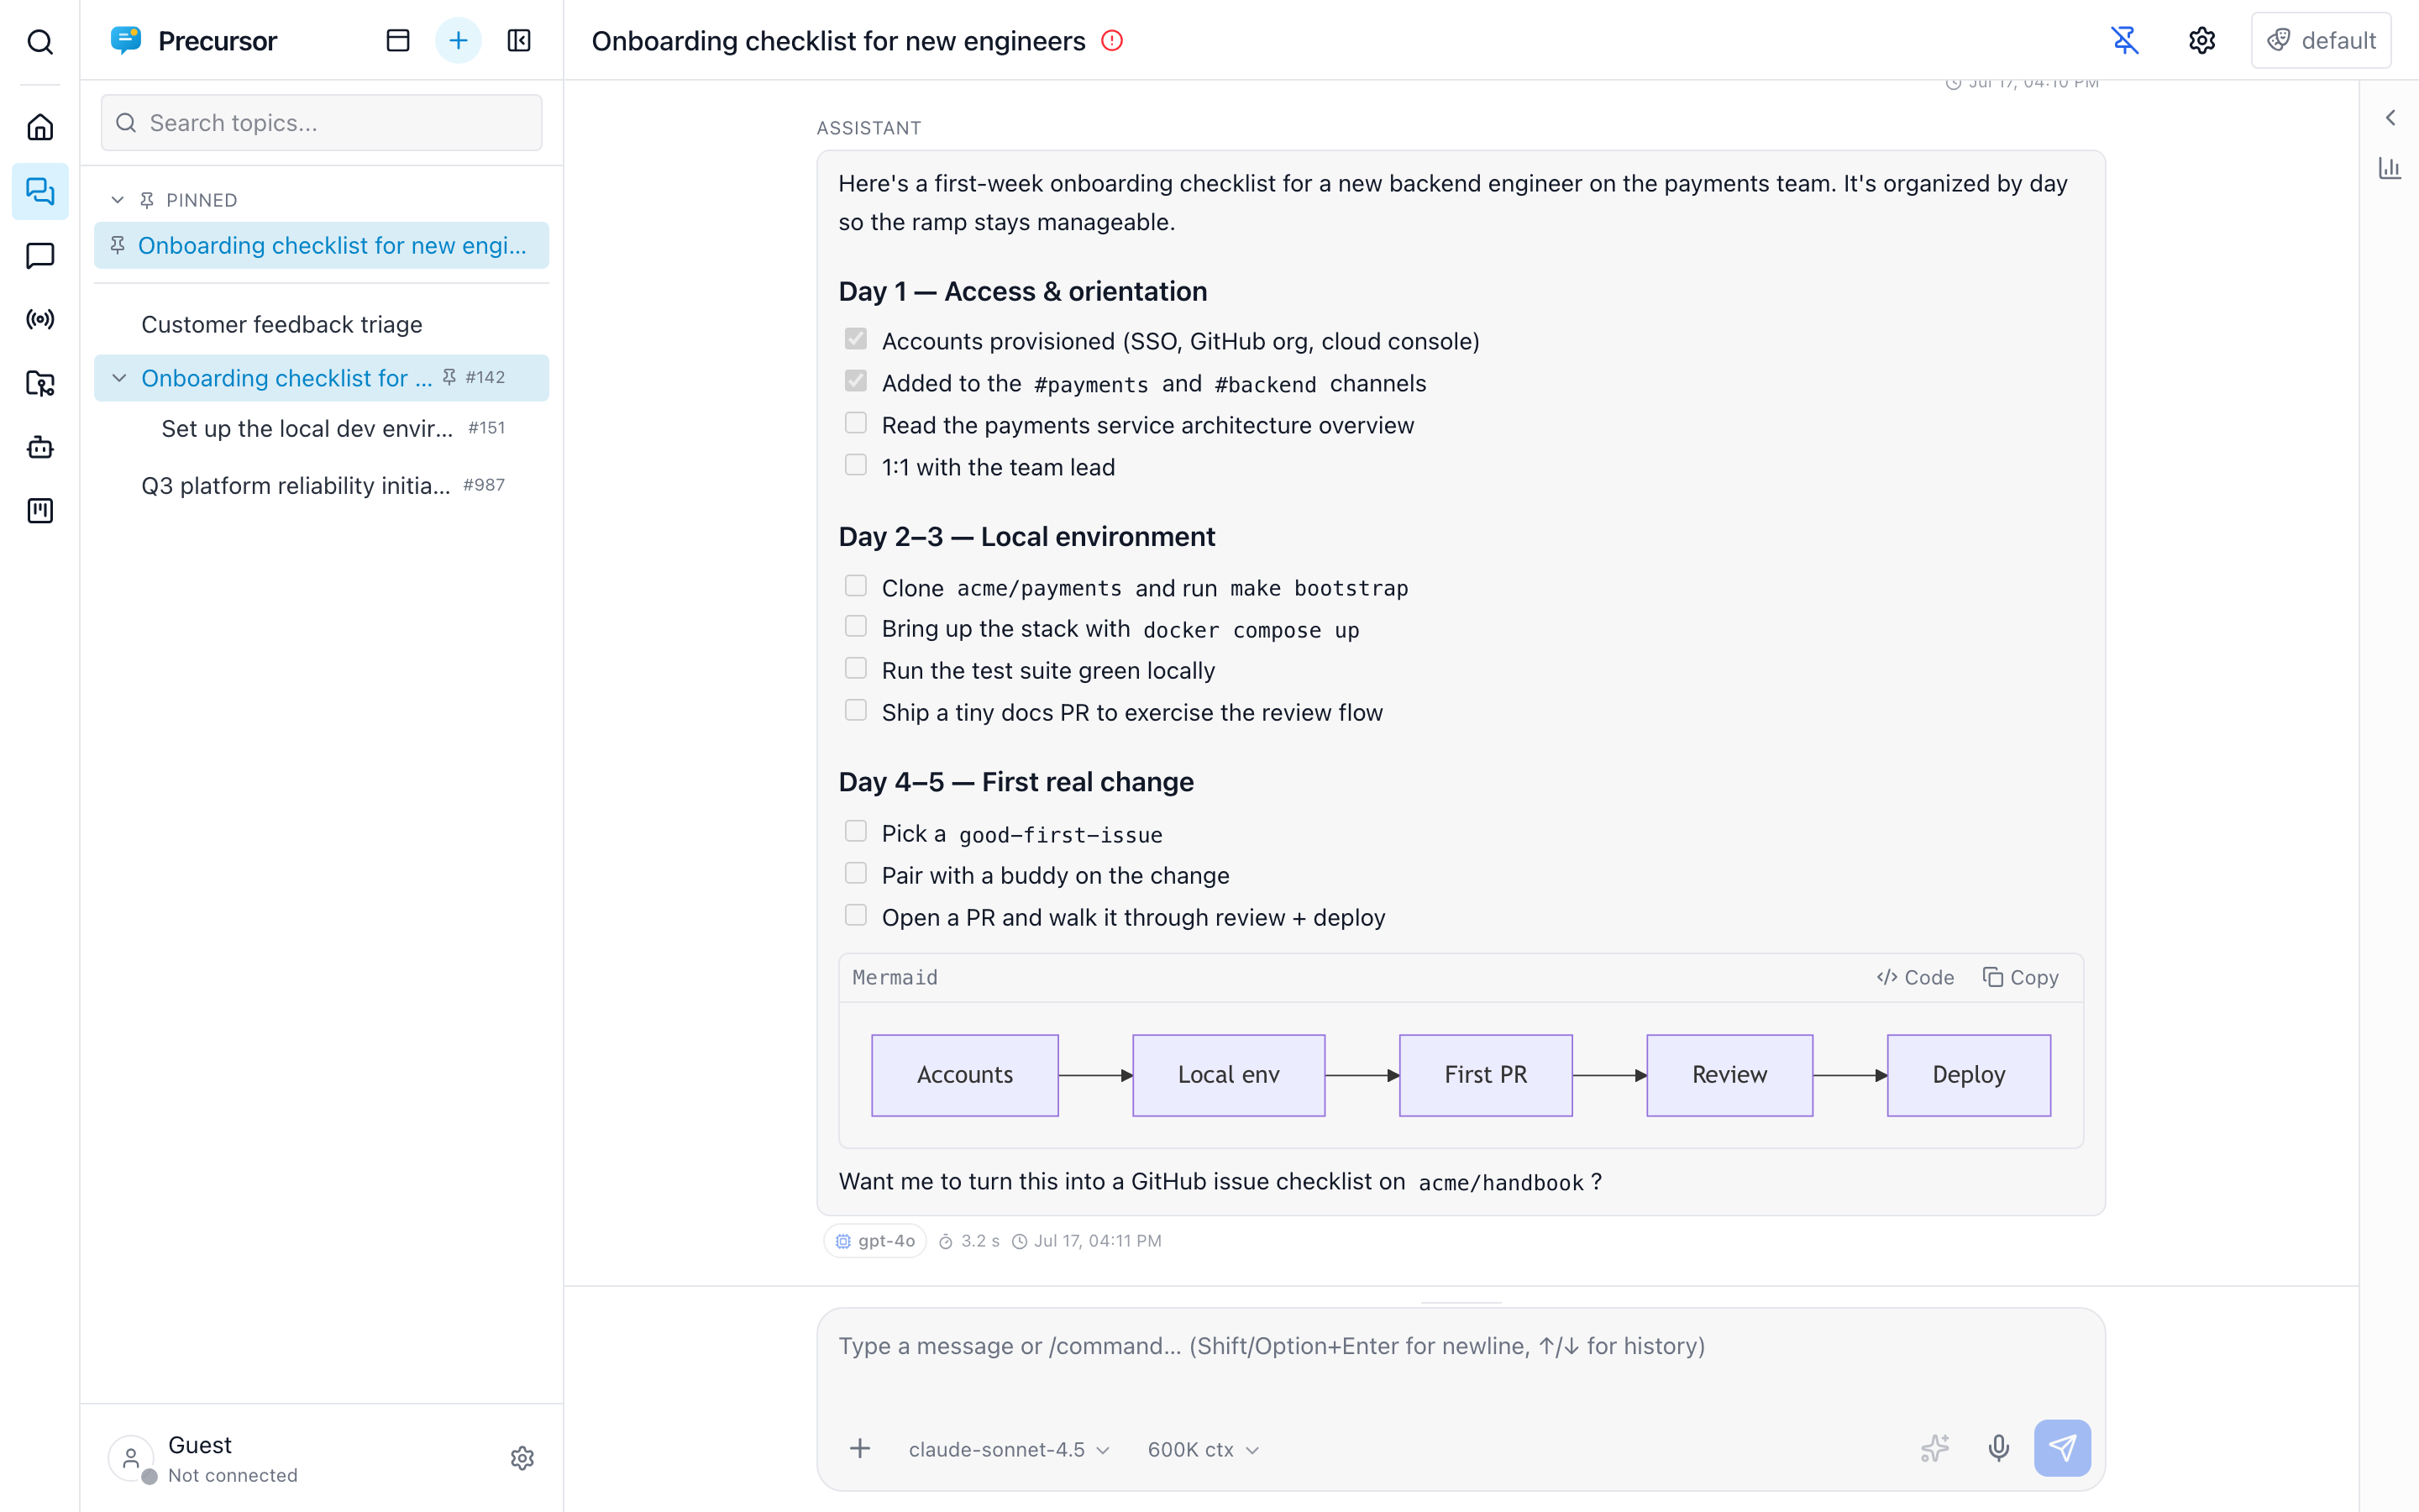Toggle Added to #payments channels checkbox

(856, 381)
